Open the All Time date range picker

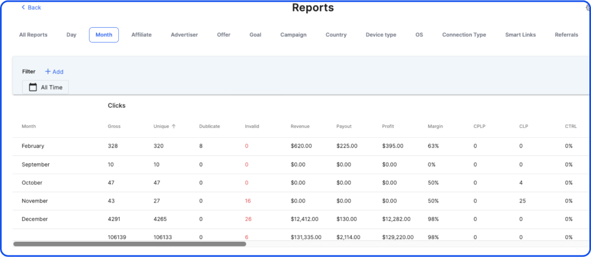[46, 87]
